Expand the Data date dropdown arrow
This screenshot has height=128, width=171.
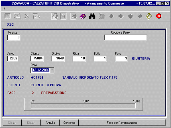[x=52, y=70]
